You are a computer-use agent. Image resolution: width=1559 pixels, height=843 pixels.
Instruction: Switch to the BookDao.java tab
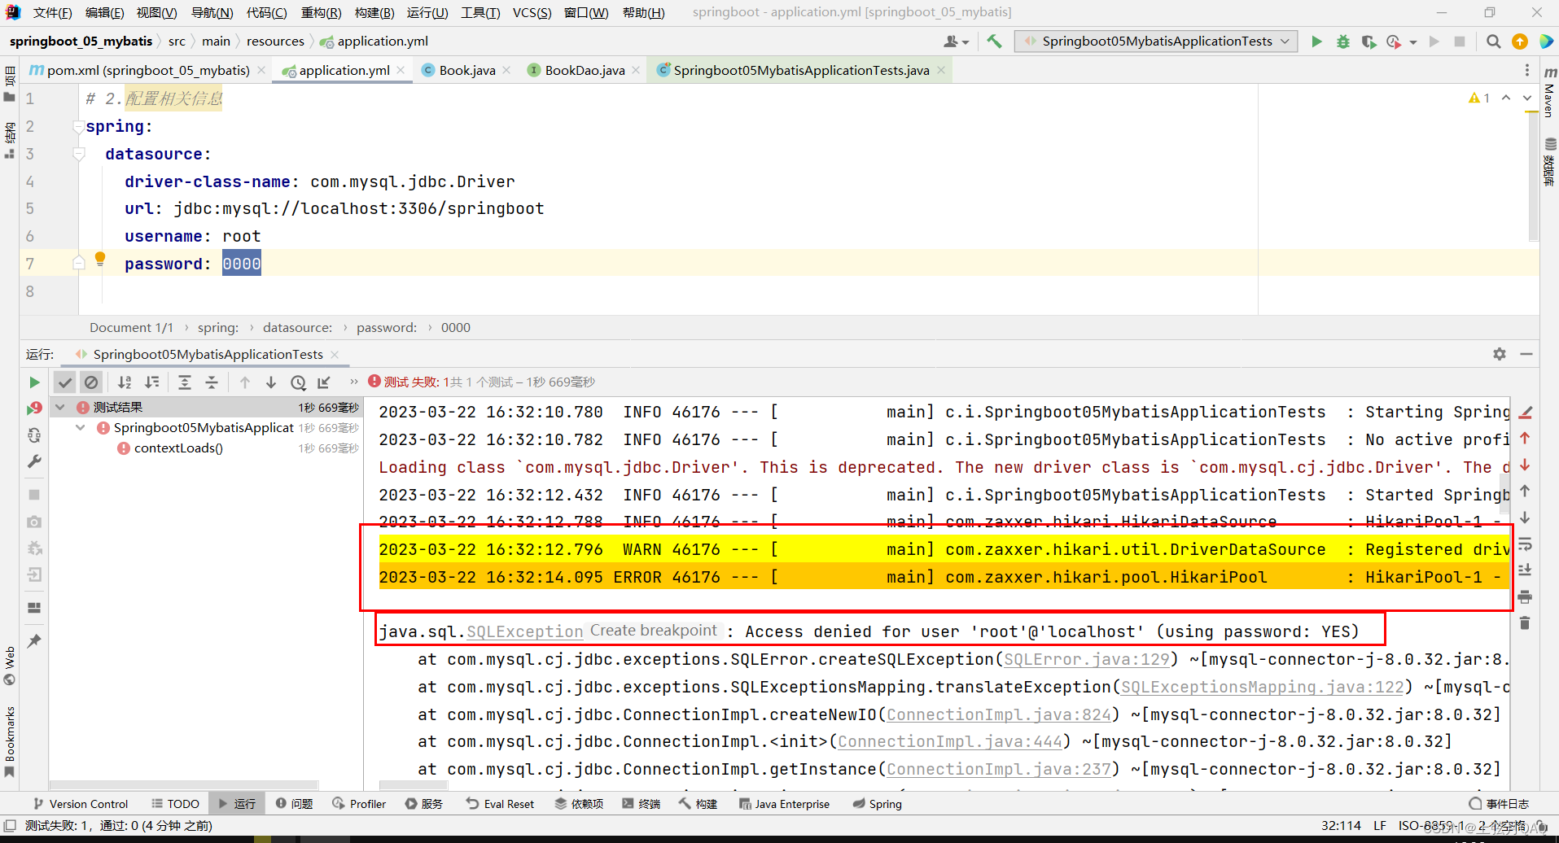(584, 70)
